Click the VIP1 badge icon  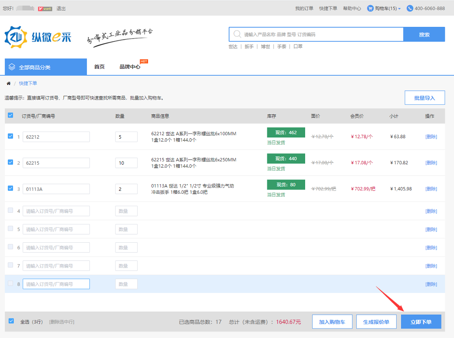click(45, 8)
